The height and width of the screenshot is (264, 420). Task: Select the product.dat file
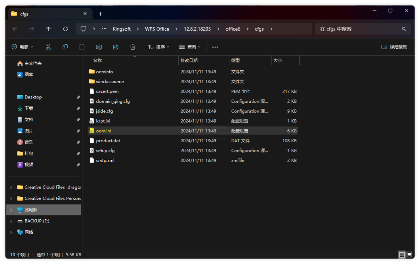[x=108, y=141]
